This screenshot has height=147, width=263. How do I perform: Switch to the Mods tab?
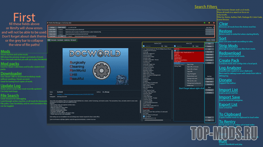click(49, 40)
